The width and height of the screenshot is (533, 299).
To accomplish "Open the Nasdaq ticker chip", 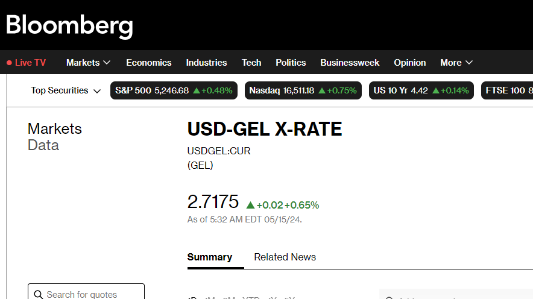I will 303,90.
